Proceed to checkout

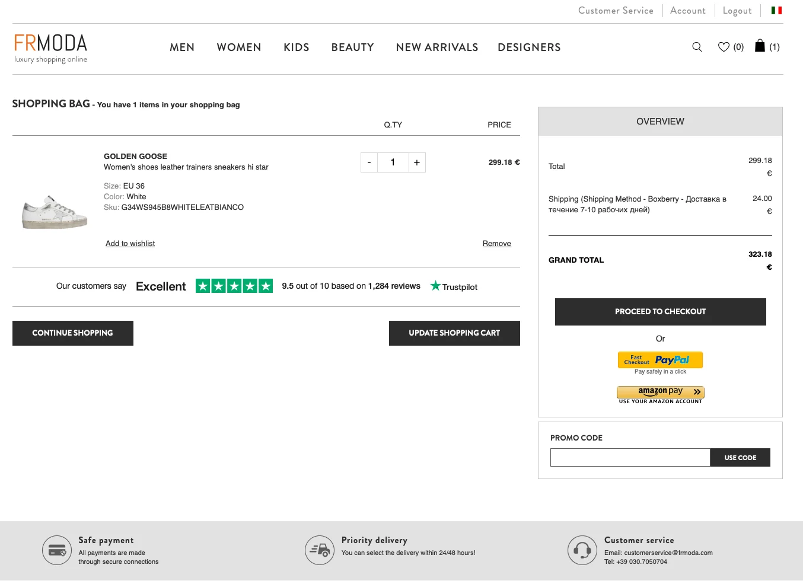(x=661, y=312)
